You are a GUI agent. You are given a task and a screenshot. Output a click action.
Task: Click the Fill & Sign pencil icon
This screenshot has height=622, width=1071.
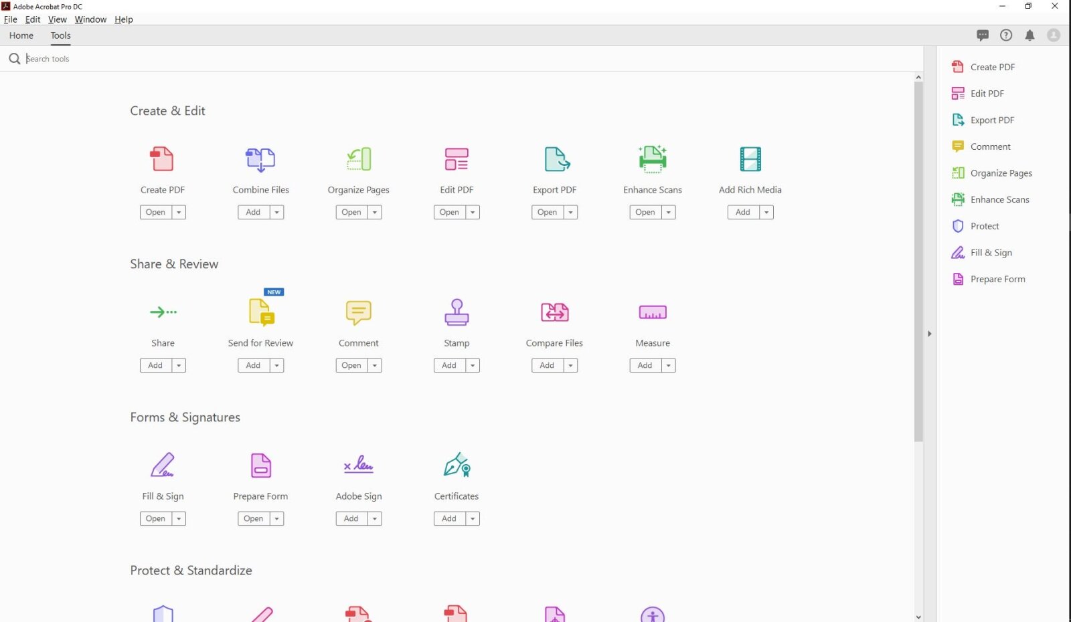(x=163, y=465)
